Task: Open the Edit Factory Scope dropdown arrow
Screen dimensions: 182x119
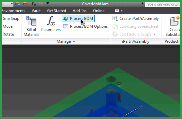Action: [155, 34]
